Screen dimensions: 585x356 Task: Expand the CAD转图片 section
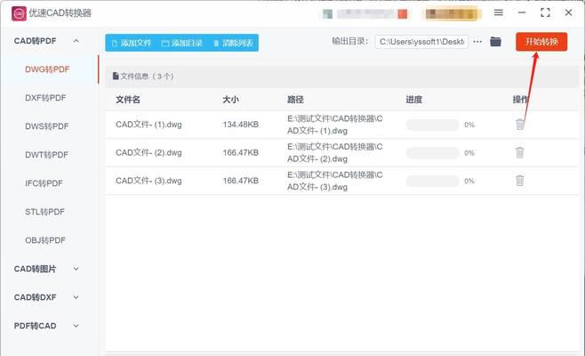coord(76,269)
